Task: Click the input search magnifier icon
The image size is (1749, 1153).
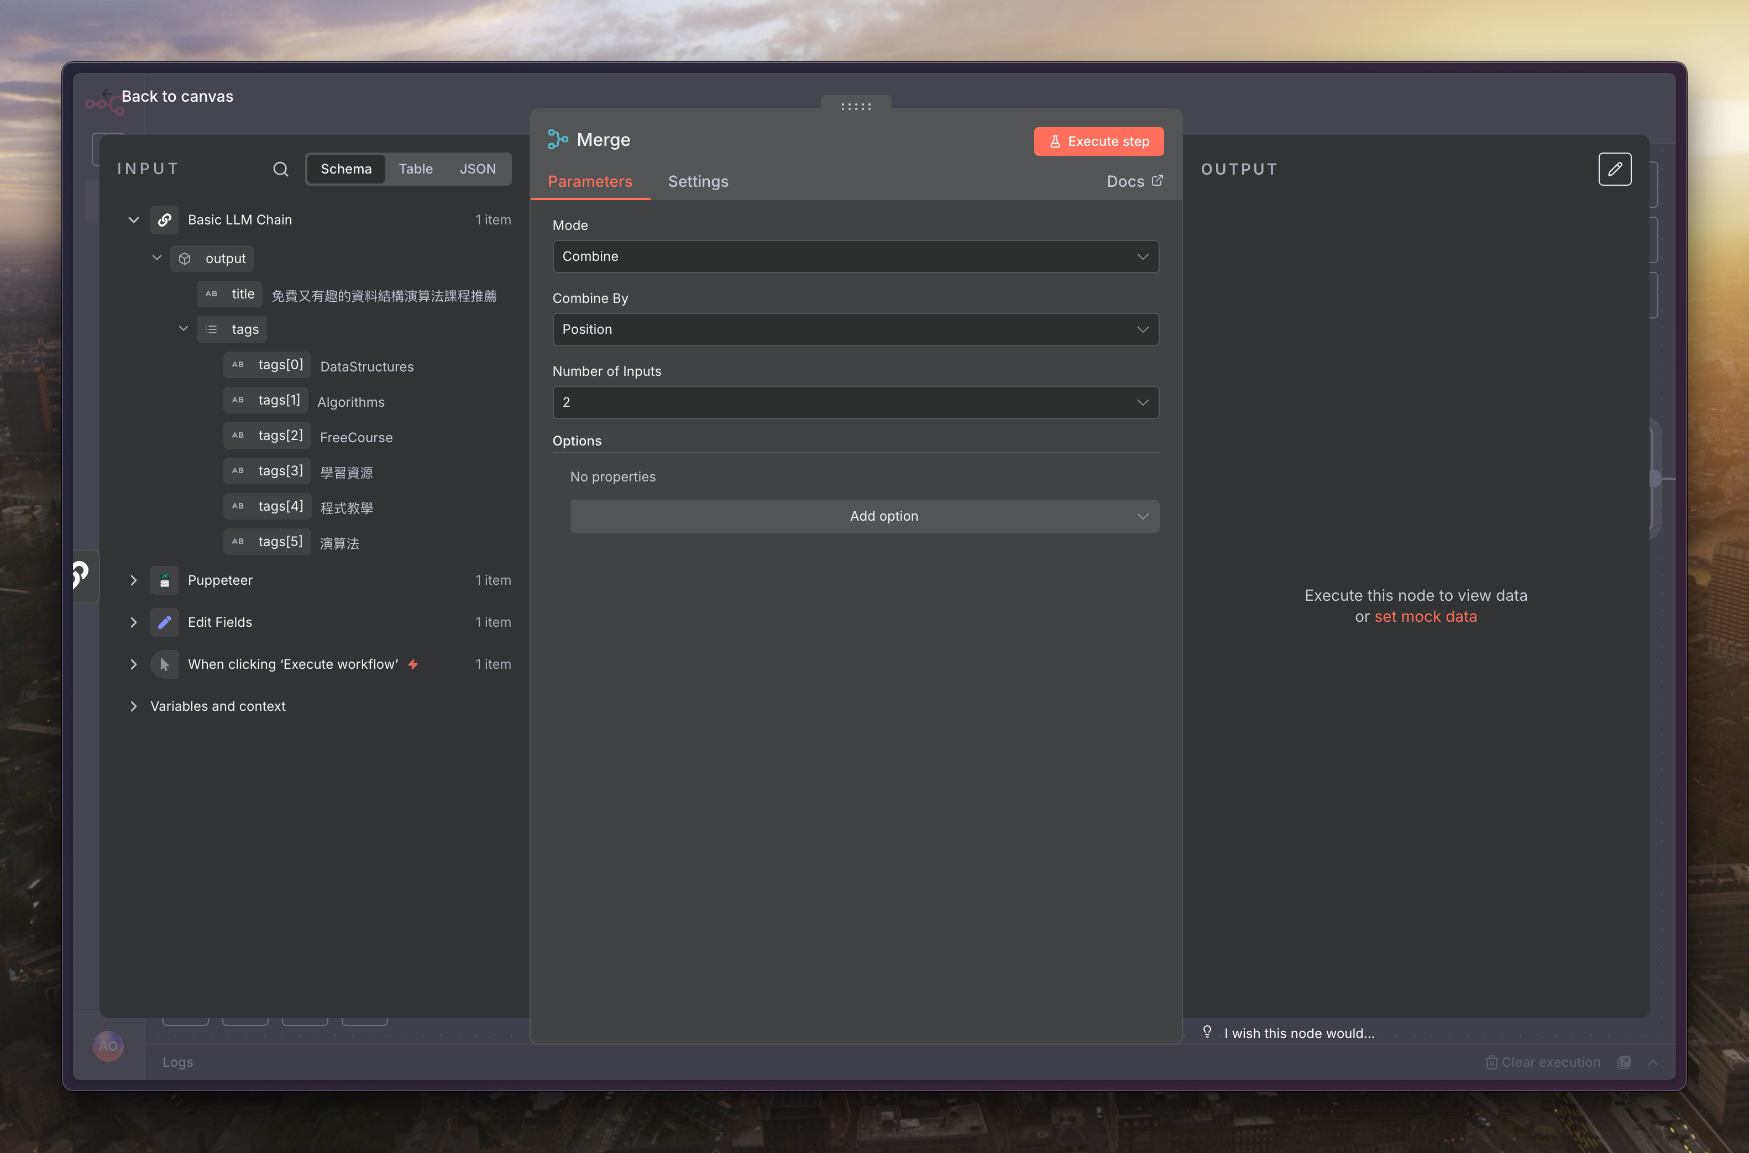Action: (280, 169)
